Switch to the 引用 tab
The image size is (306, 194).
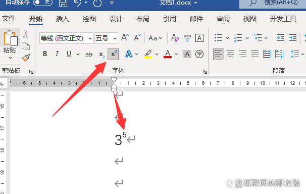click(x=169, y=19)
